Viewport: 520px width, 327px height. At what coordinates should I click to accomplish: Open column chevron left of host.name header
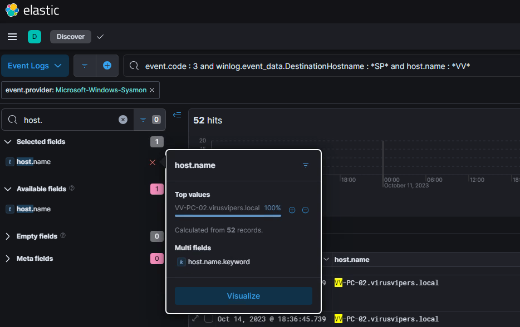326,259
